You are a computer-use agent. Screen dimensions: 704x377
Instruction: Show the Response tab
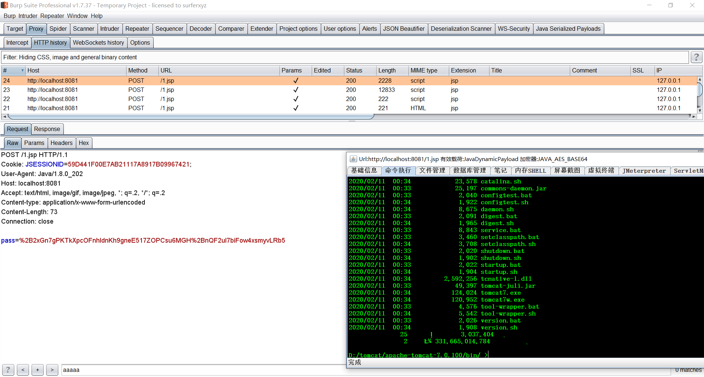click(47, 129)
